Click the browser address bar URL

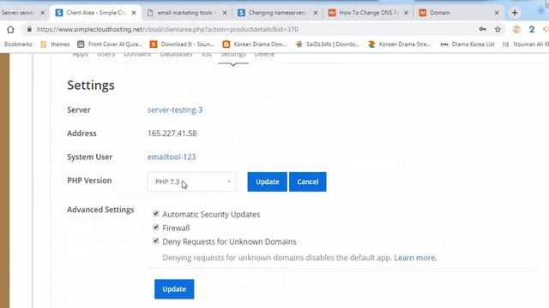pyautogui.click(x=167, y=29)
